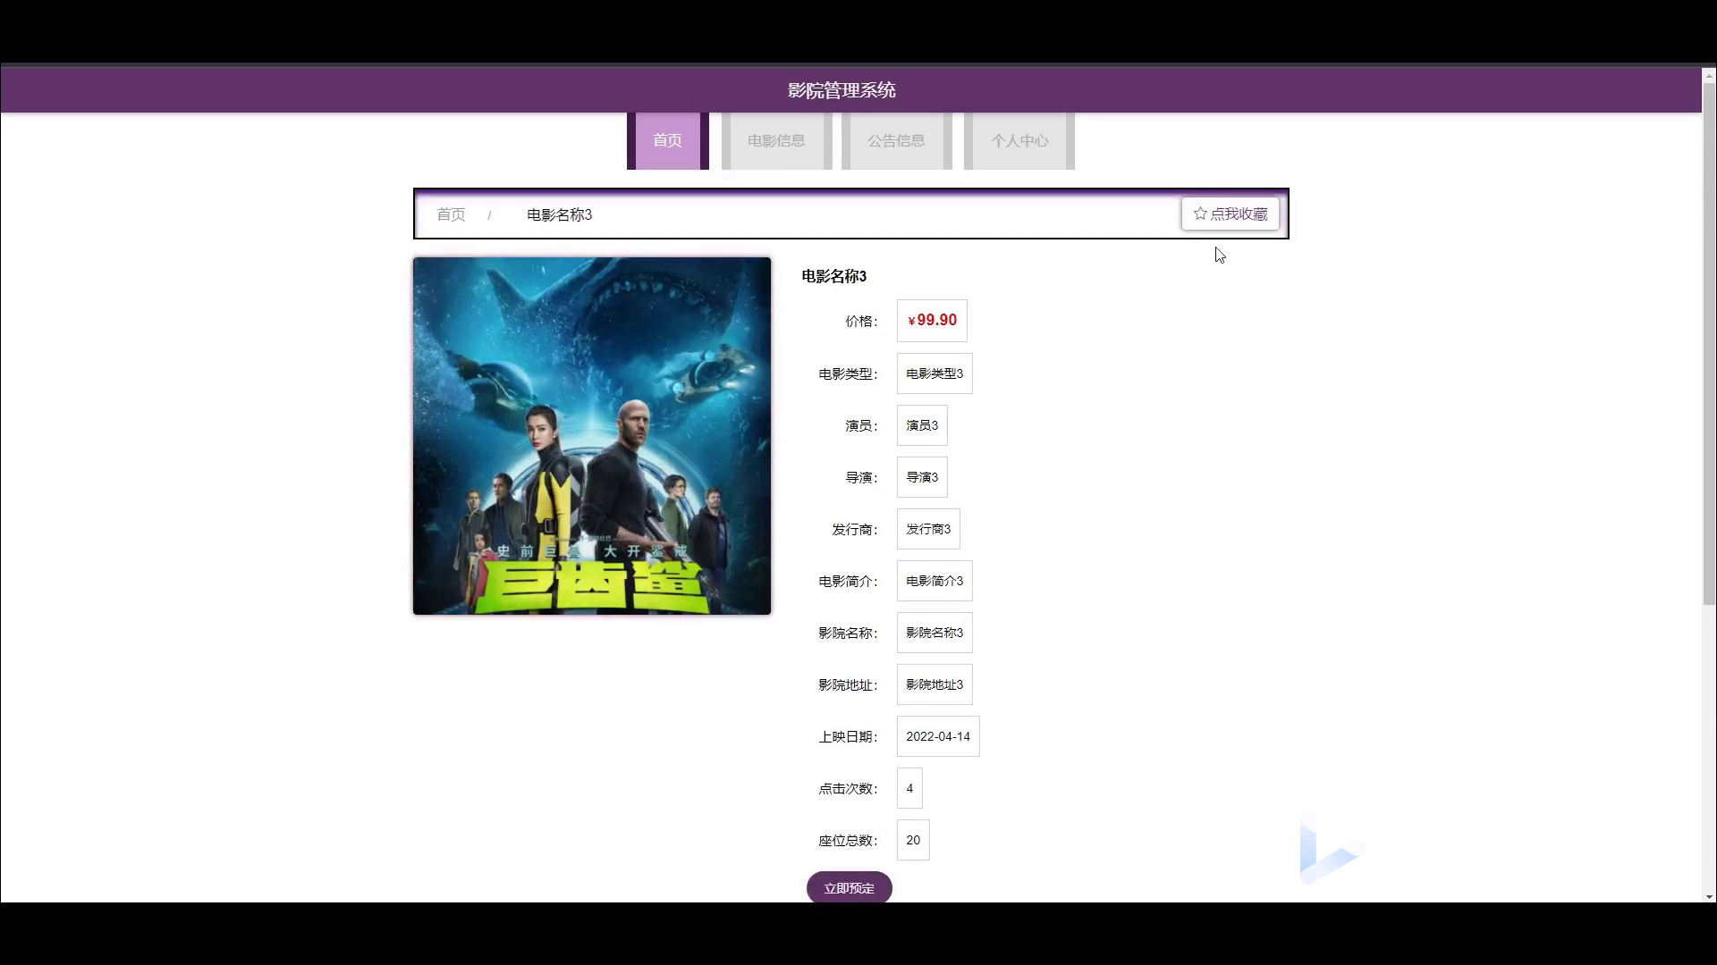Click the 点击次数 value 4
This screenshot has width=1717, height=965.
pyautogui.click(x=909, y=788)
